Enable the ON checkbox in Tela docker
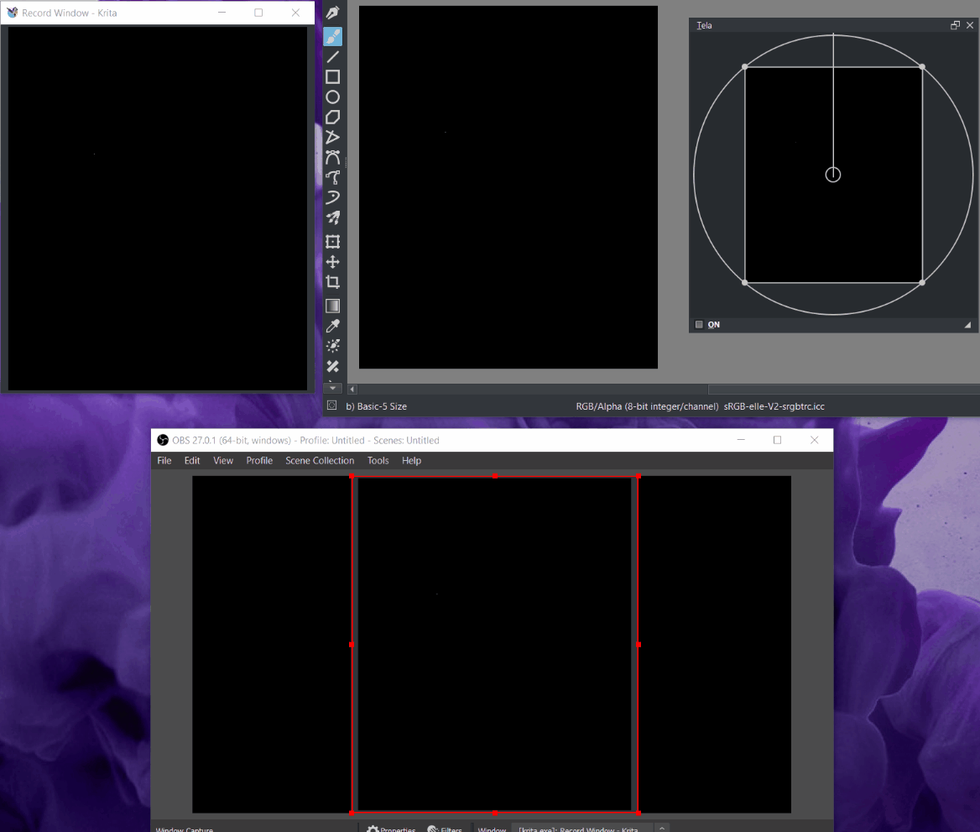 (x=699, y=325)
